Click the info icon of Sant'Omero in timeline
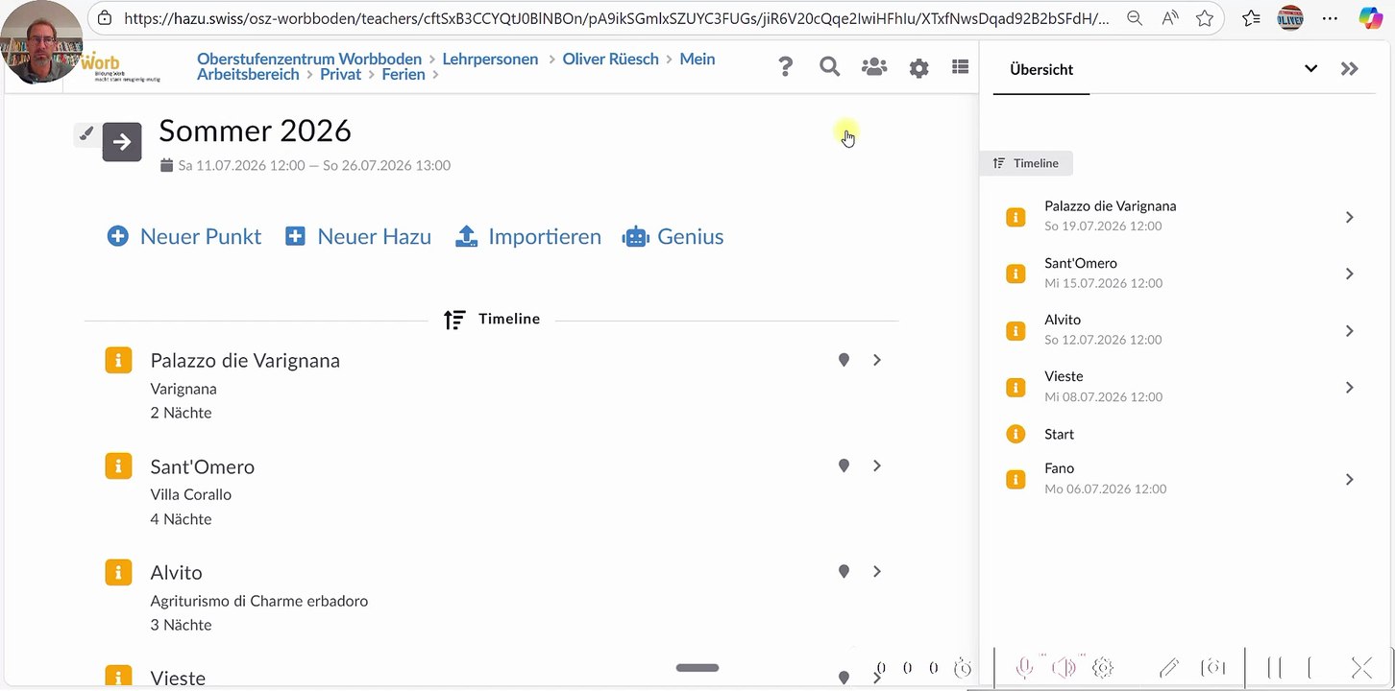Image resolution: width=1395 pixels, height=691 pixels. (x=118, y=466)
